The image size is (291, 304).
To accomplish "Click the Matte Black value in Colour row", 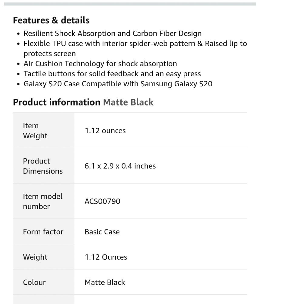I will (x=105, y=282).
